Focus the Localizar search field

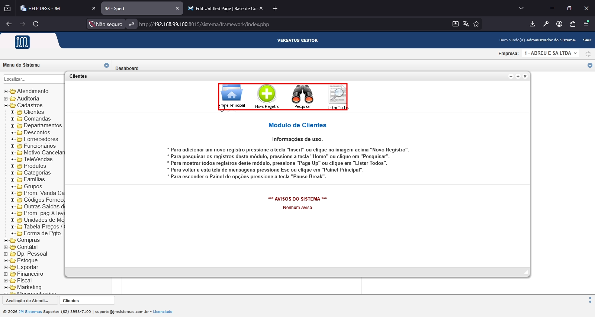[33, 79]
